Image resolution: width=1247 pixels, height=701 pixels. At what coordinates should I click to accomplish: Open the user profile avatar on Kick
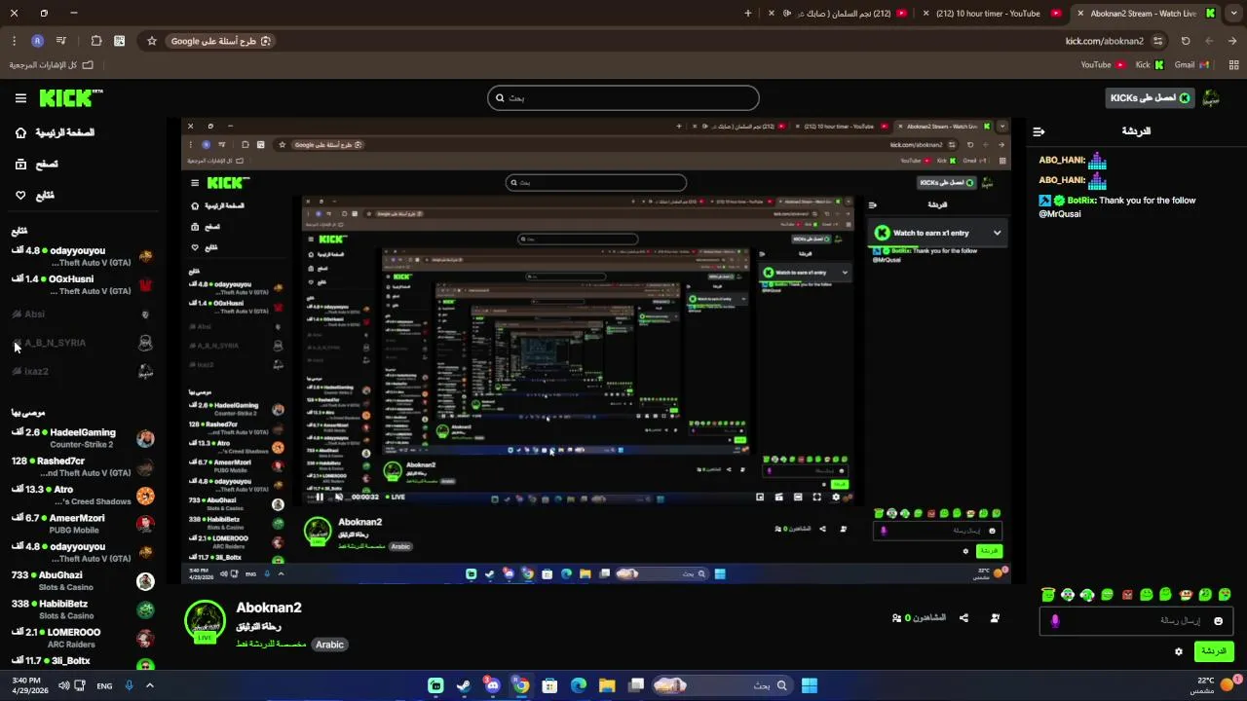[1211, 98]
